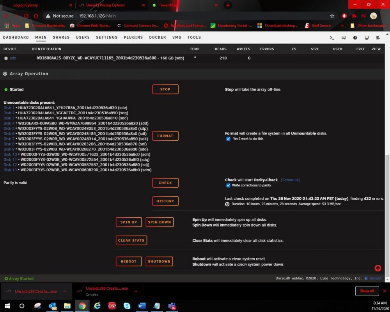Close the downloads bar
This screenshot has height=312, width=390.
[384, 291]
